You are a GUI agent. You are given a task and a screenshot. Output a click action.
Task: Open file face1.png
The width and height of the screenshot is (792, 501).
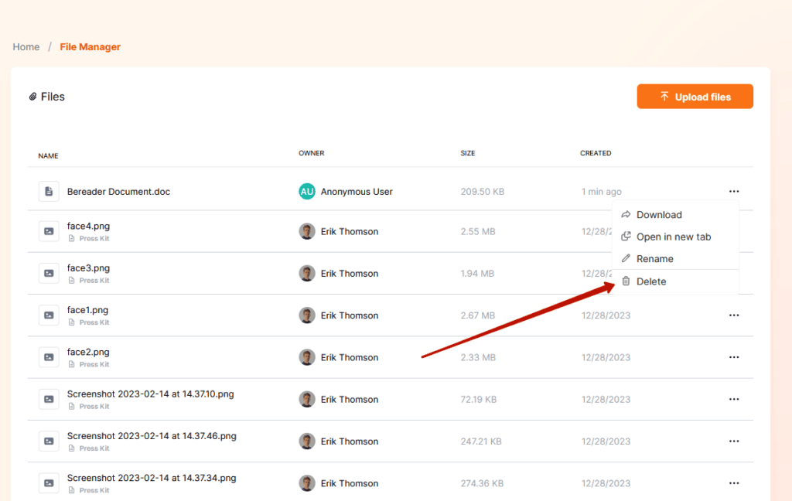[87, 309]
